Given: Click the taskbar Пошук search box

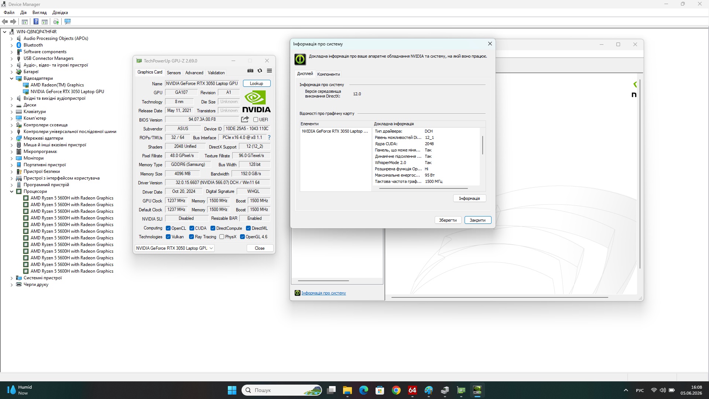Looking at the screenshot, I should (282, 390).
